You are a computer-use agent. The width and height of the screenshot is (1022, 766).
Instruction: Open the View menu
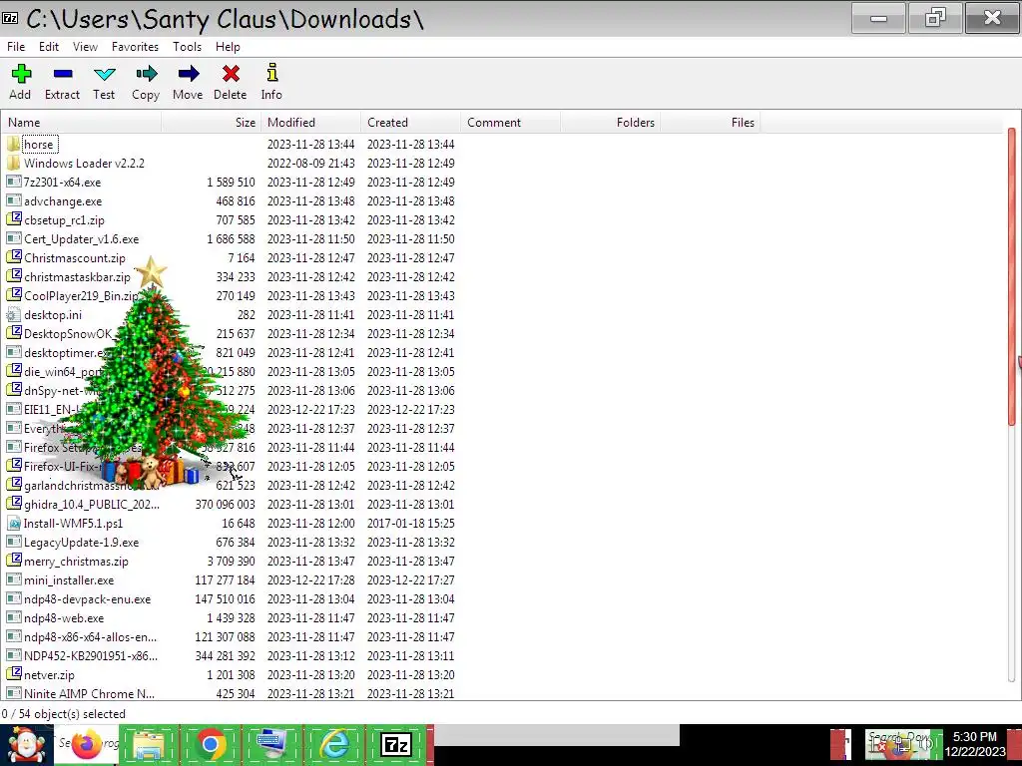tap(86, 47)
